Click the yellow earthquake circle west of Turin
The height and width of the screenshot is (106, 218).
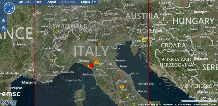click(x=51, y=60)
